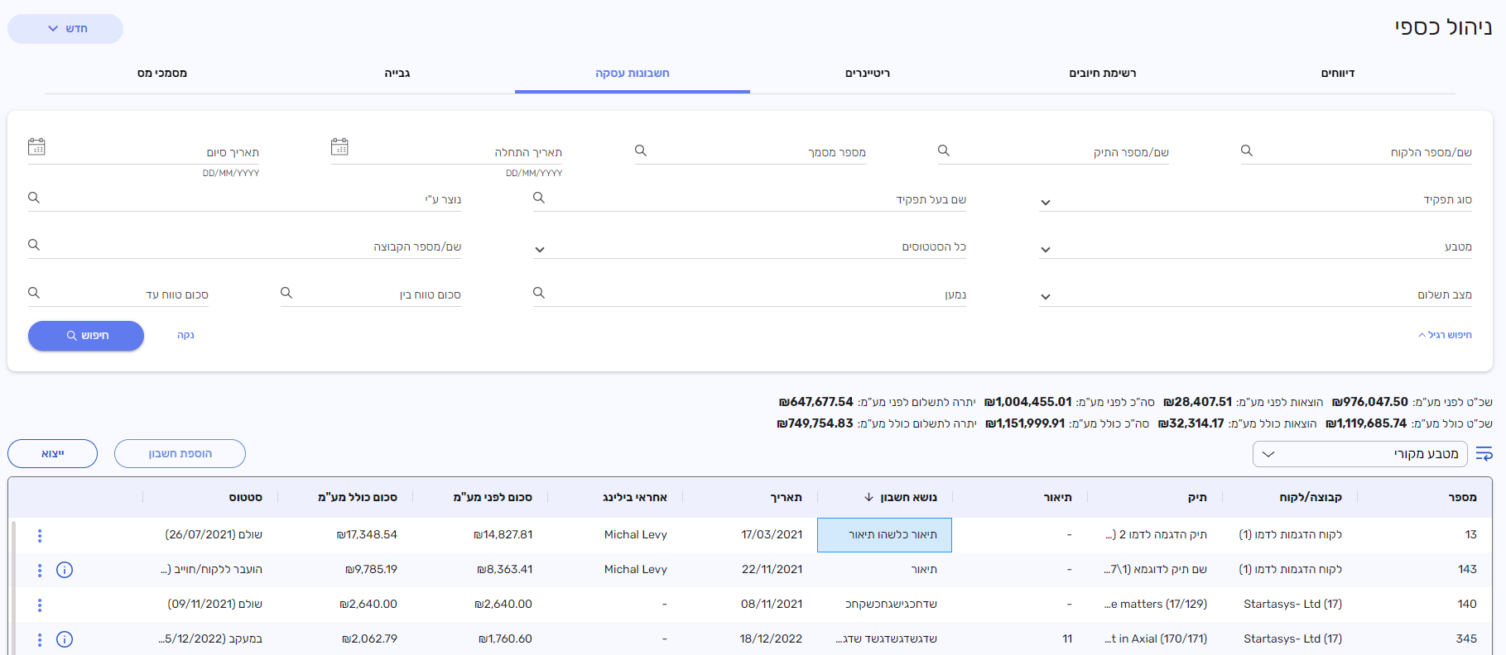1506x655 pixels.
Task: Click info icon in row 345
Action: pyautogui.click(x=65, y=639)
